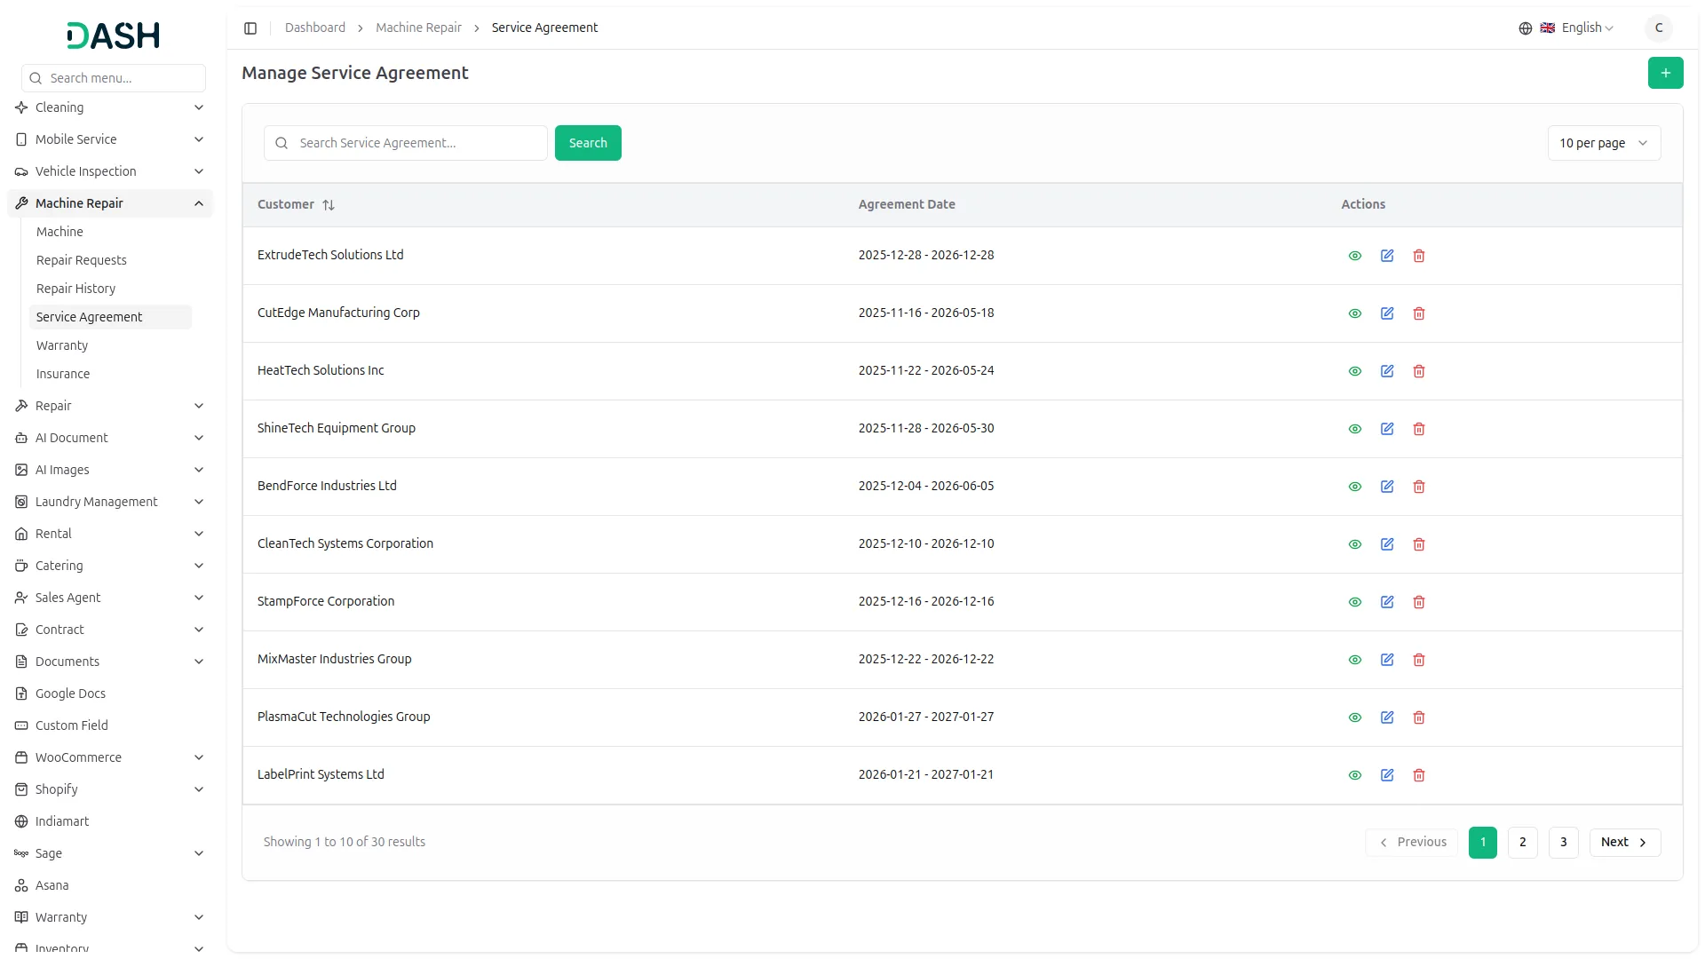Delete the HeatTech Solutions Inc agreement
The width and height of the screenshot is (1705, 959).
pos(1419,371)
